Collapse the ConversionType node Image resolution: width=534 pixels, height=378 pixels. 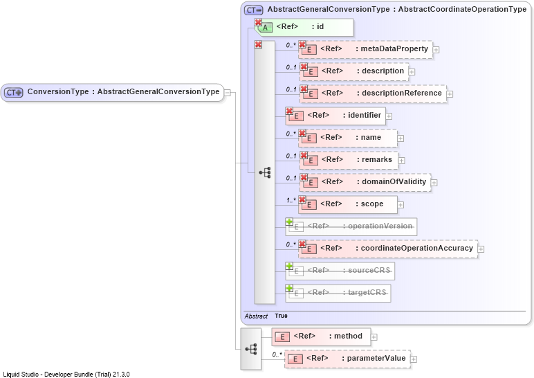(x=228, y=93)
